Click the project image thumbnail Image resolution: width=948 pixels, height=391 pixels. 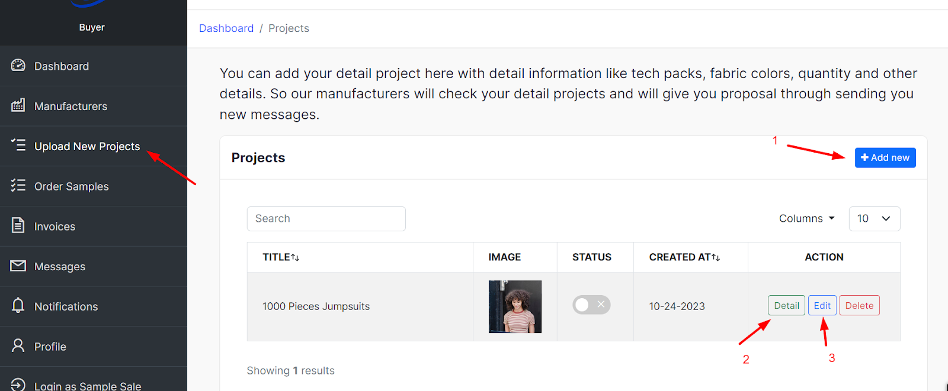[515, 306]
